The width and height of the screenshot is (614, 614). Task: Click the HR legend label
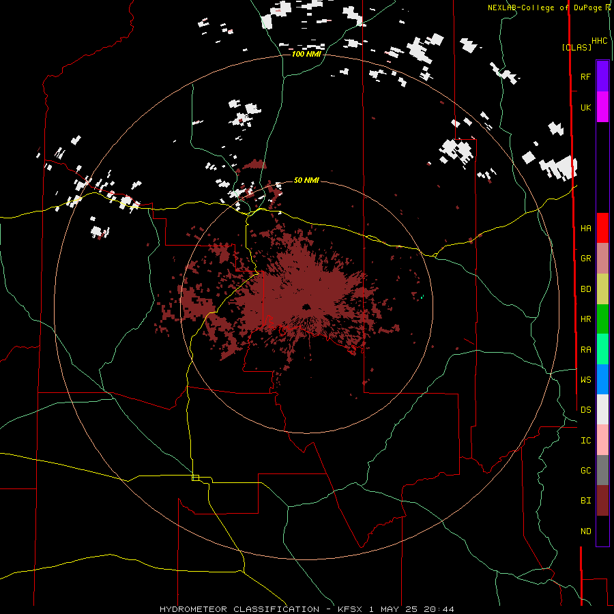pyautogui.click(x=585, y=319)
